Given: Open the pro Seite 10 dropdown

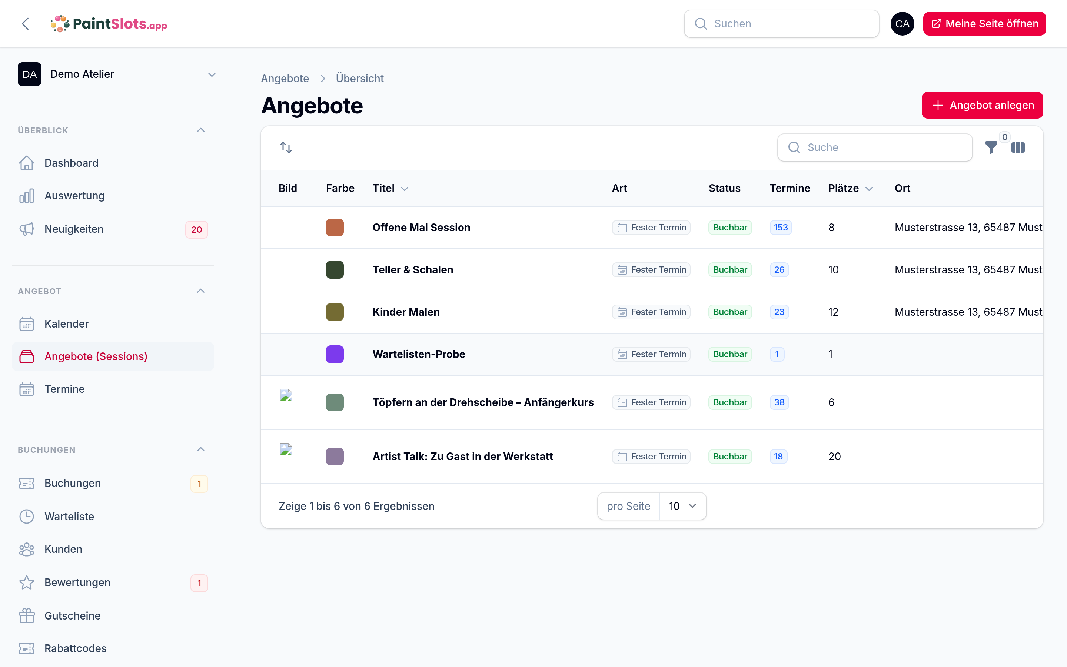Looking at the screenshot, I should (682, 506).
